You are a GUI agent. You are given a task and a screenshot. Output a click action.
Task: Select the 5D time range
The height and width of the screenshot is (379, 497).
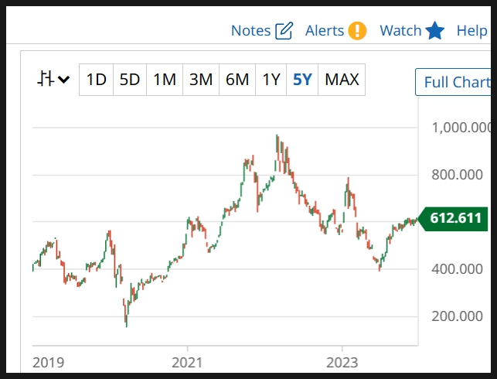tap(130, 80)
